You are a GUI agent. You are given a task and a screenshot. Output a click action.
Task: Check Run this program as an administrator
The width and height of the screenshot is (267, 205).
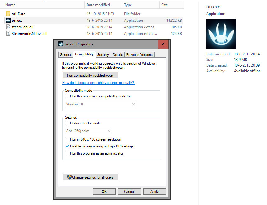67,153
